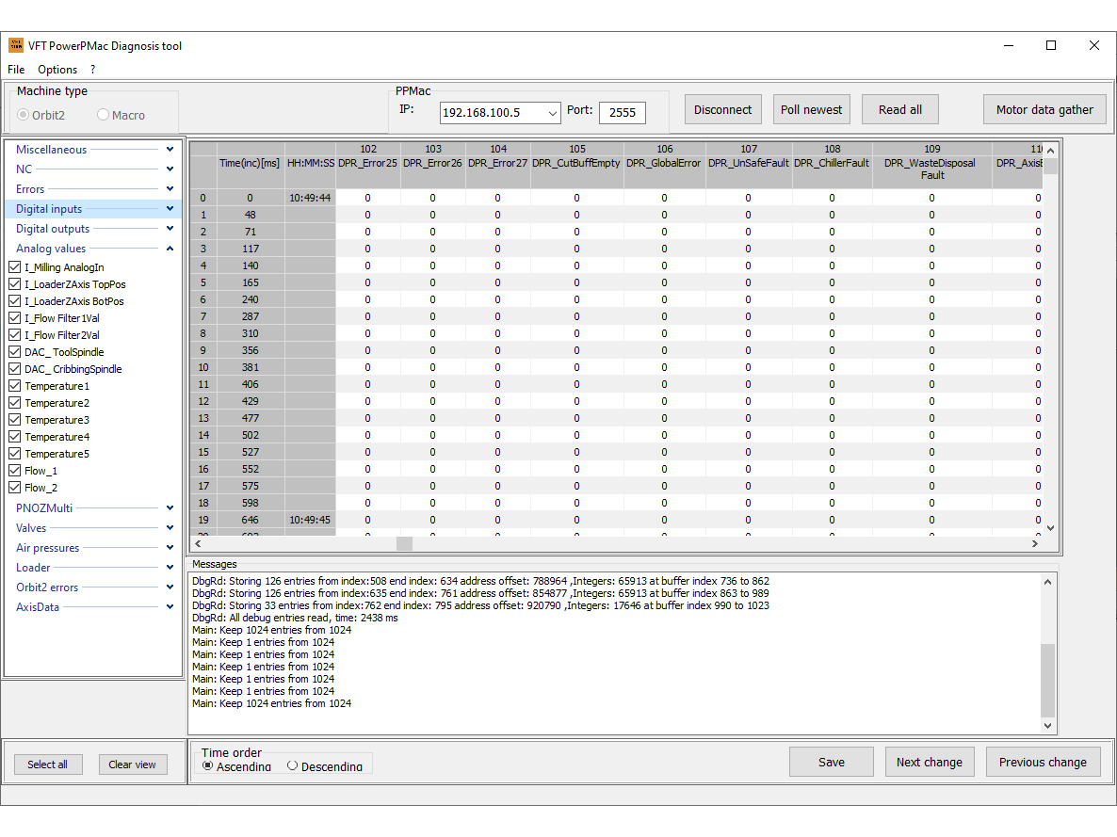
Task: Click in the Port number field
Action: click(622, 113)
